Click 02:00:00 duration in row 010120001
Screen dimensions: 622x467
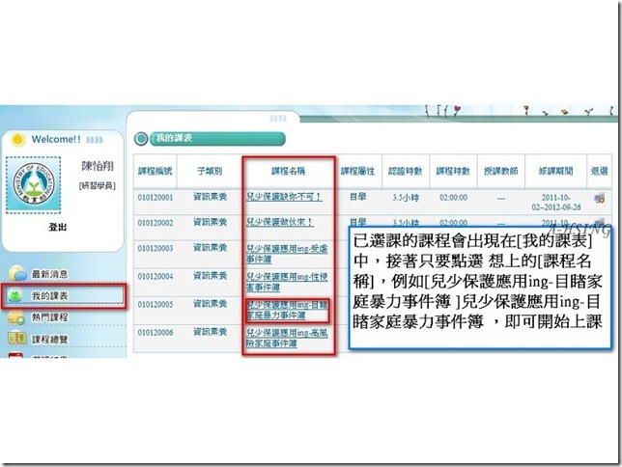pos(453,198)
